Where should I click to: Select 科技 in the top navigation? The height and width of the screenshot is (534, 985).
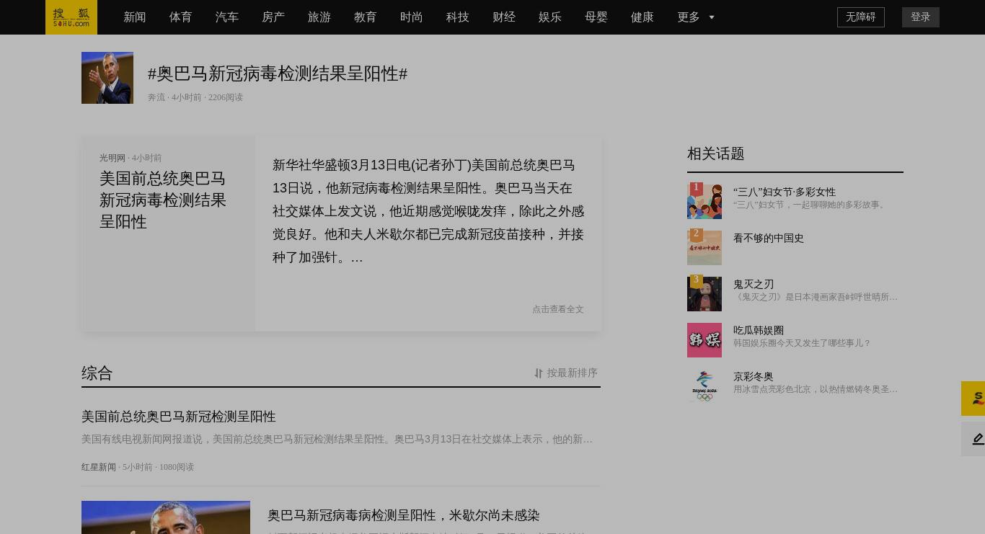click(x=458, y=17)
